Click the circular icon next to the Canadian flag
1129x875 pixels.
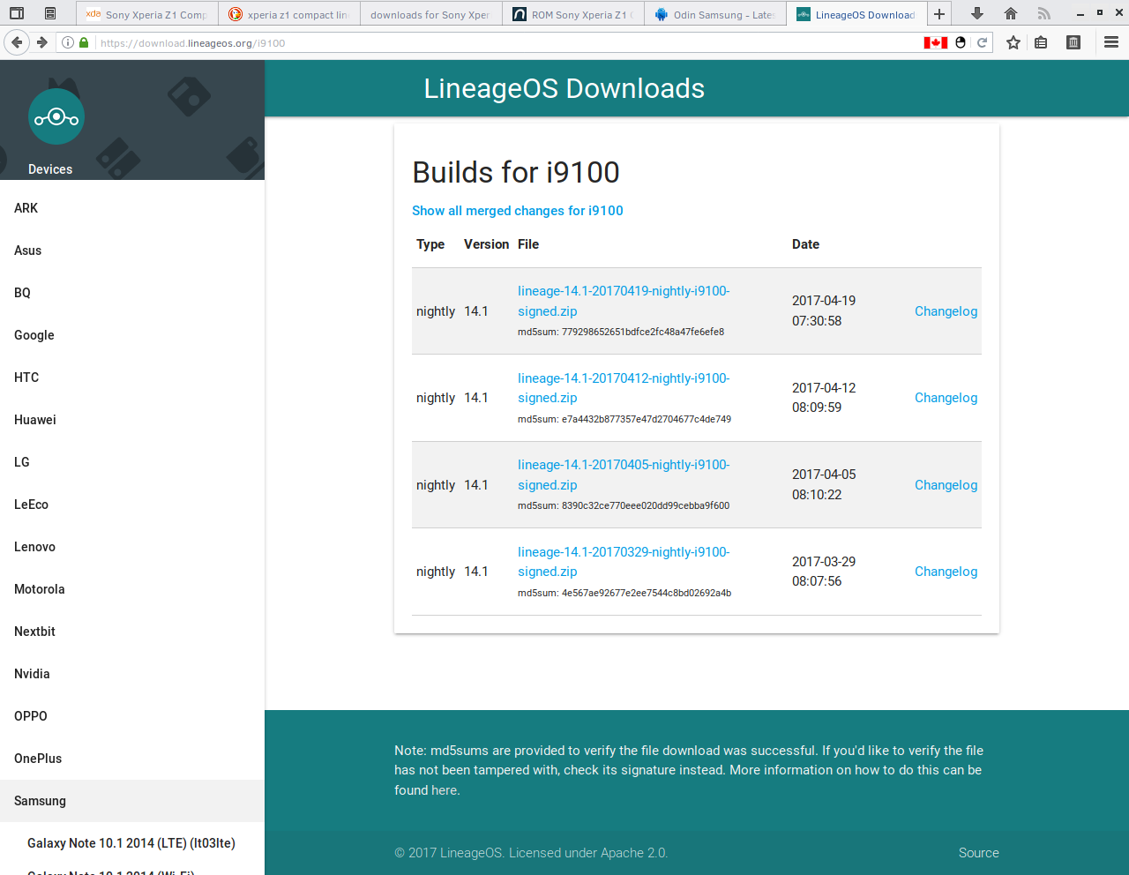961,42
